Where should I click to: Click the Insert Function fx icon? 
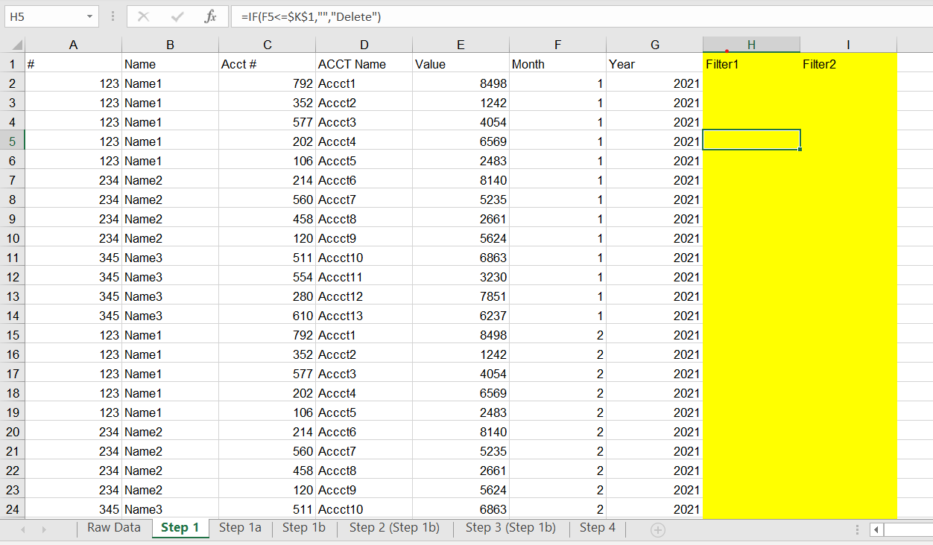click(210, 16)
